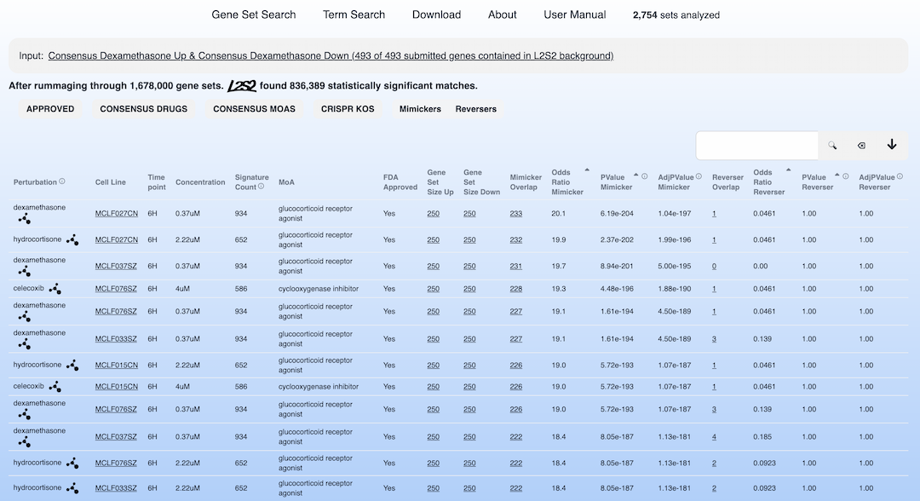Open the molecule network icon for celecoxib MCLF076SZ
Image resolution: width=920 pixels, height=501 pixels.
(x=55, y=289)
